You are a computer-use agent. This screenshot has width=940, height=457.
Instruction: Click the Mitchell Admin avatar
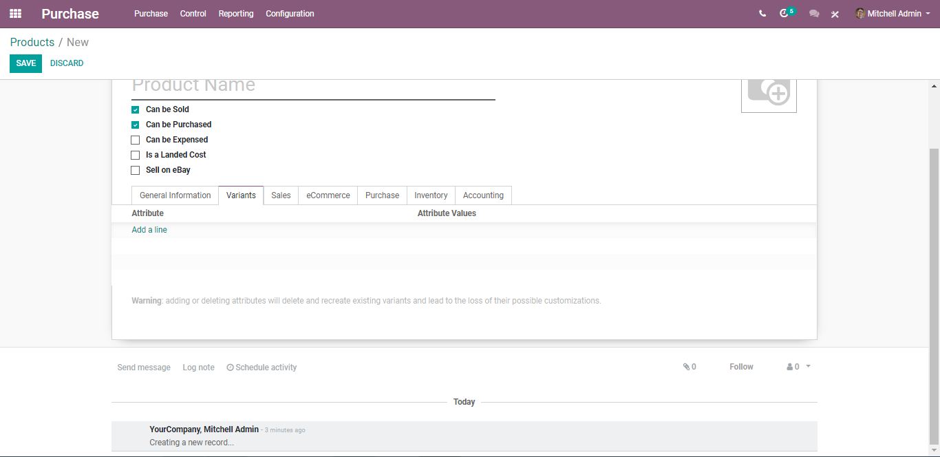pyautogui.click(x=860, y=14)
